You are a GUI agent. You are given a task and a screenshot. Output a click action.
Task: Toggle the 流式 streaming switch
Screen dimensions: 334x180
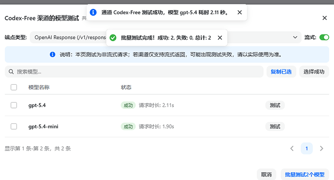324,37
